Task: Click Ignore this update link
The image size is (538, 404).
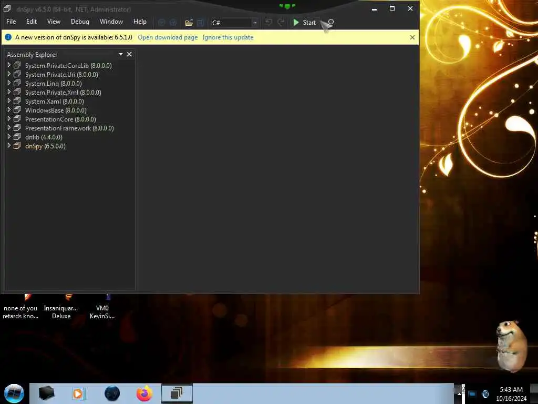Action: pos(228,37)
